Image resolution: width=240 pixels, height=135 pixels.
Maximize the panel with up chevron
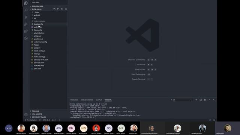click(x=209, y=100)
